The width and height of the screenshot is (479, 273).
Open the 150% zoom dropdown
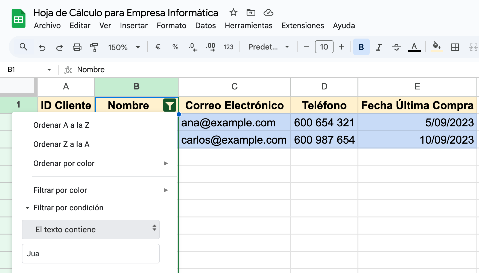124,47
